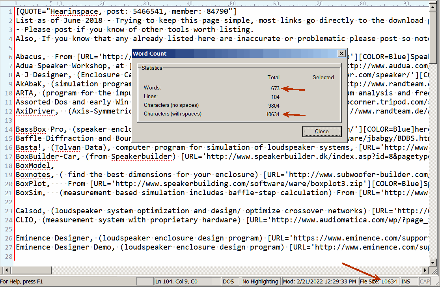This screenshot has height=287, width=440.
Task: Click the word Boxnotes on line 19
Action: [33, 175]
